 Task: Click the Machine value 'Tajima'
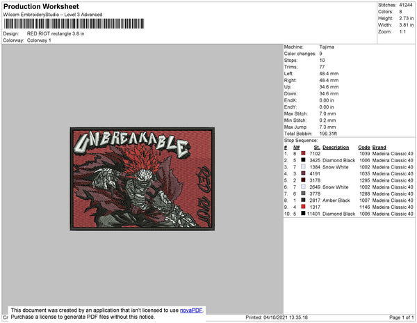(327, 47)
